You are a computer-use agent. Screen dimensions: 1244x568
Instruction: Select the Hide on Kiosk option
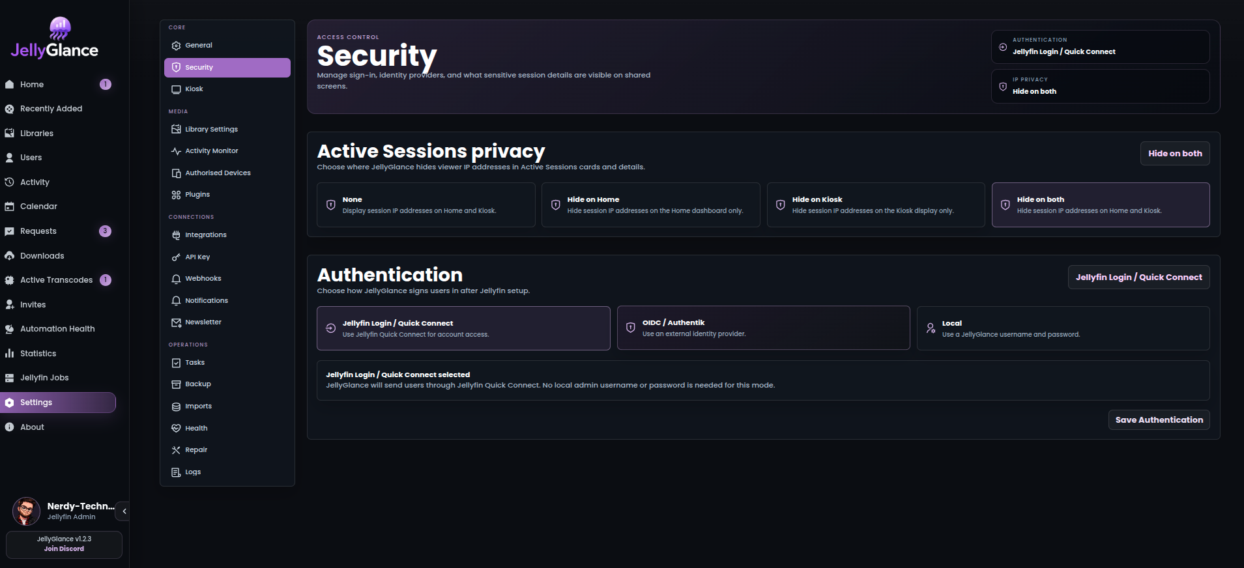(x=876, y=205)
